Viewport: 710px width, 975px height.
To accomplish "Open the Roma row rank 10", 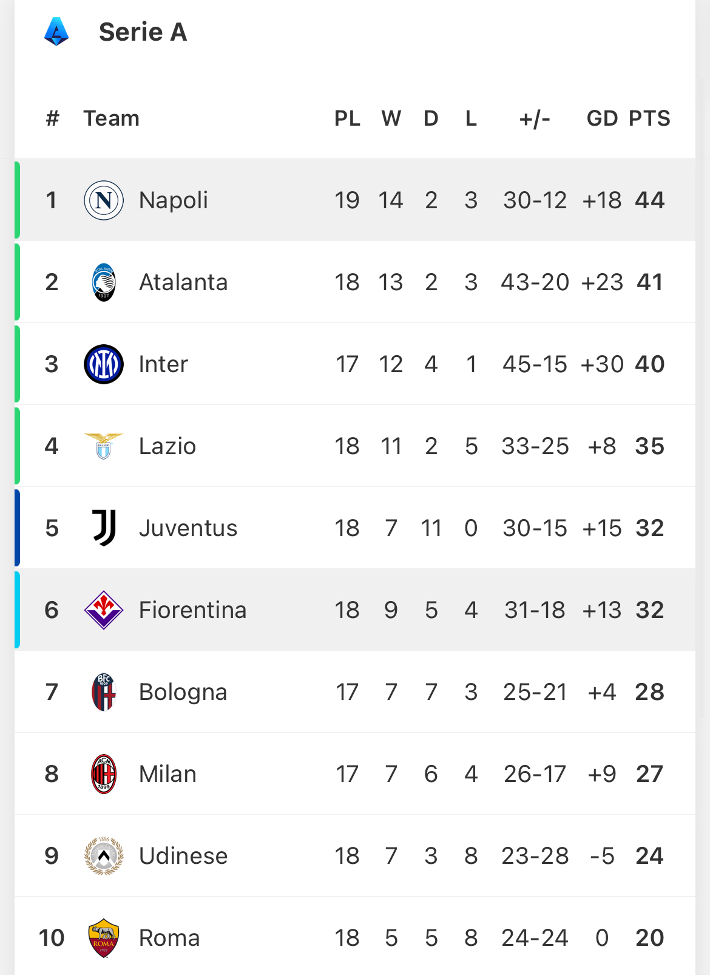I will point(52,938).
